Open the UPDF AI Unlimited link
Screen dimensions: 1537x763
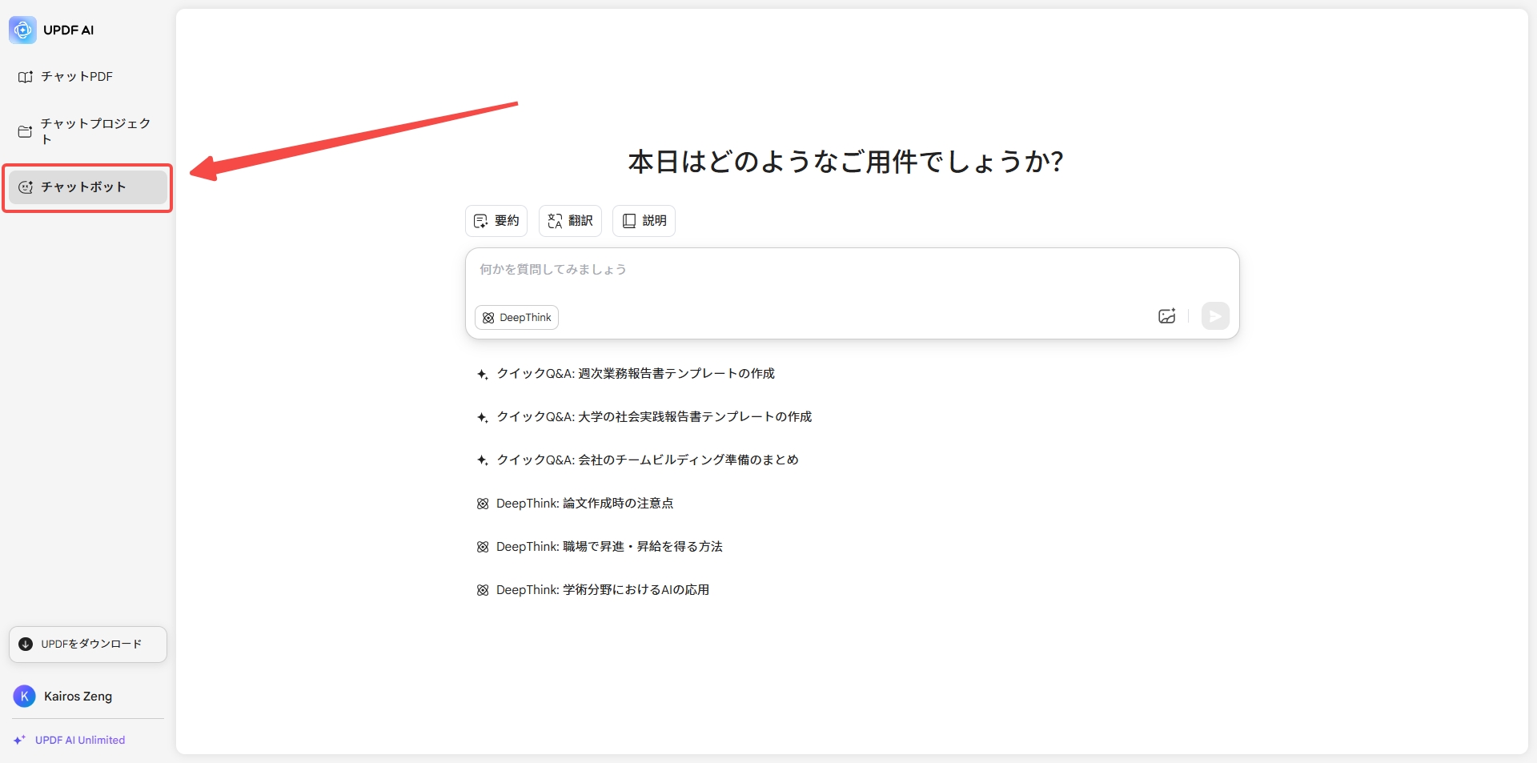(x=80, y=741)
